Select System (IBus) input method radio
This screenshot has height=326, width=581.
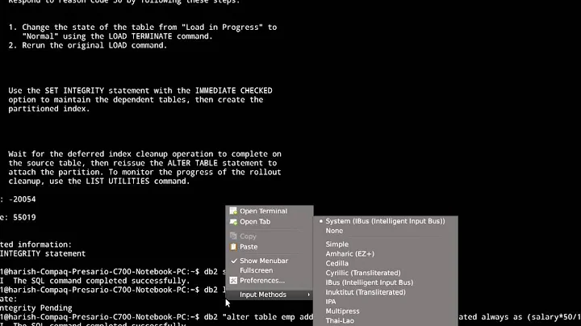[321, 221]
